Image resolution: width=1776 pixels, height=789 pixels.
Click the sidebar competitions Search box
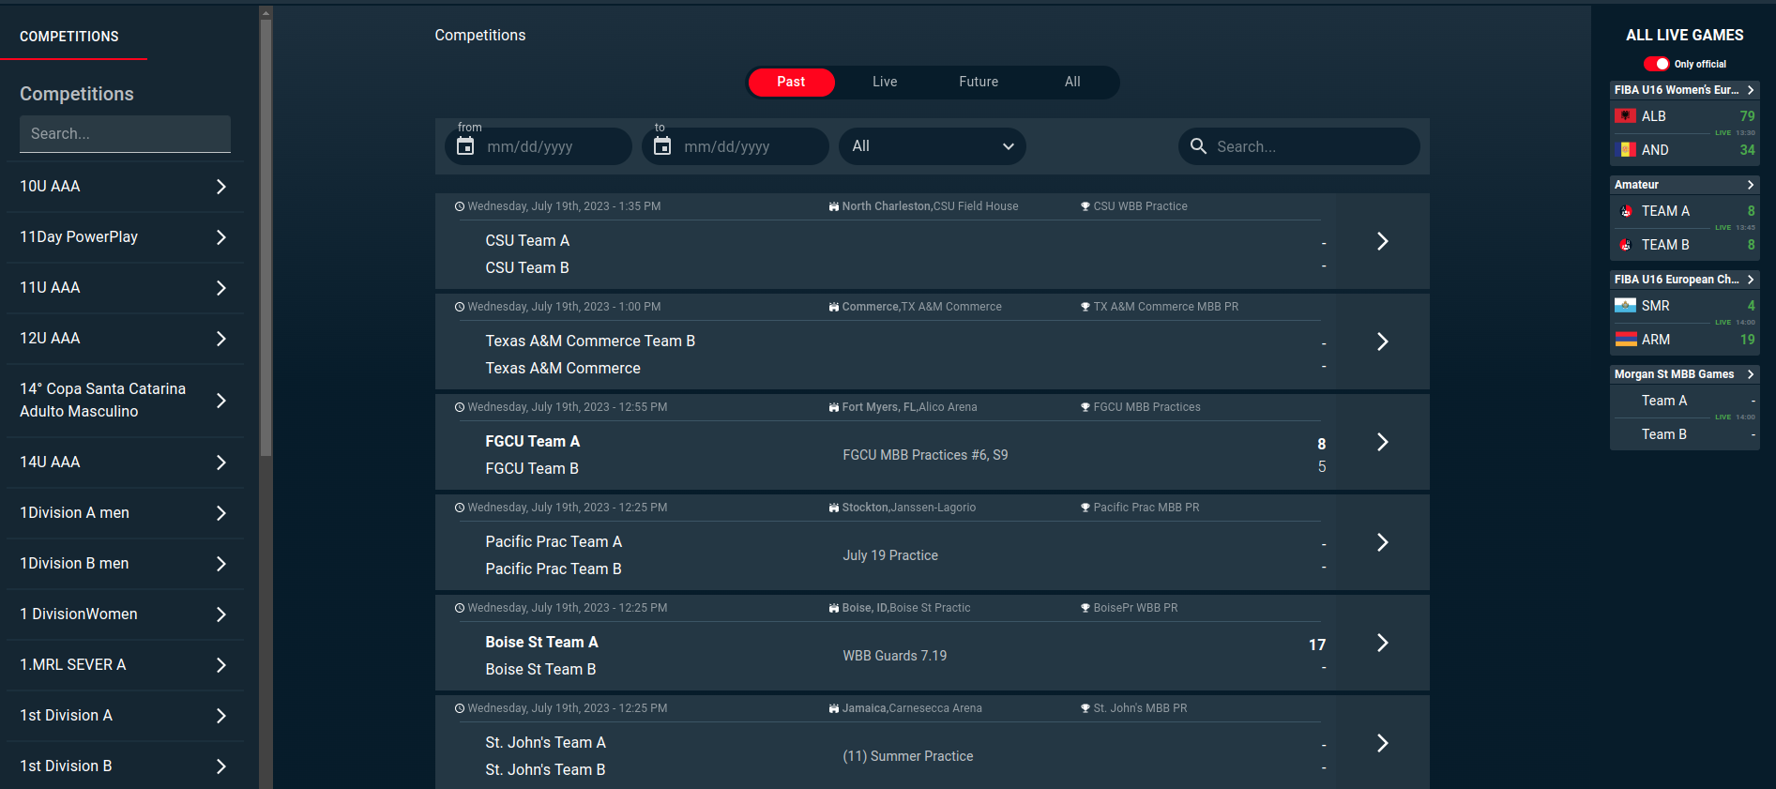125,134
